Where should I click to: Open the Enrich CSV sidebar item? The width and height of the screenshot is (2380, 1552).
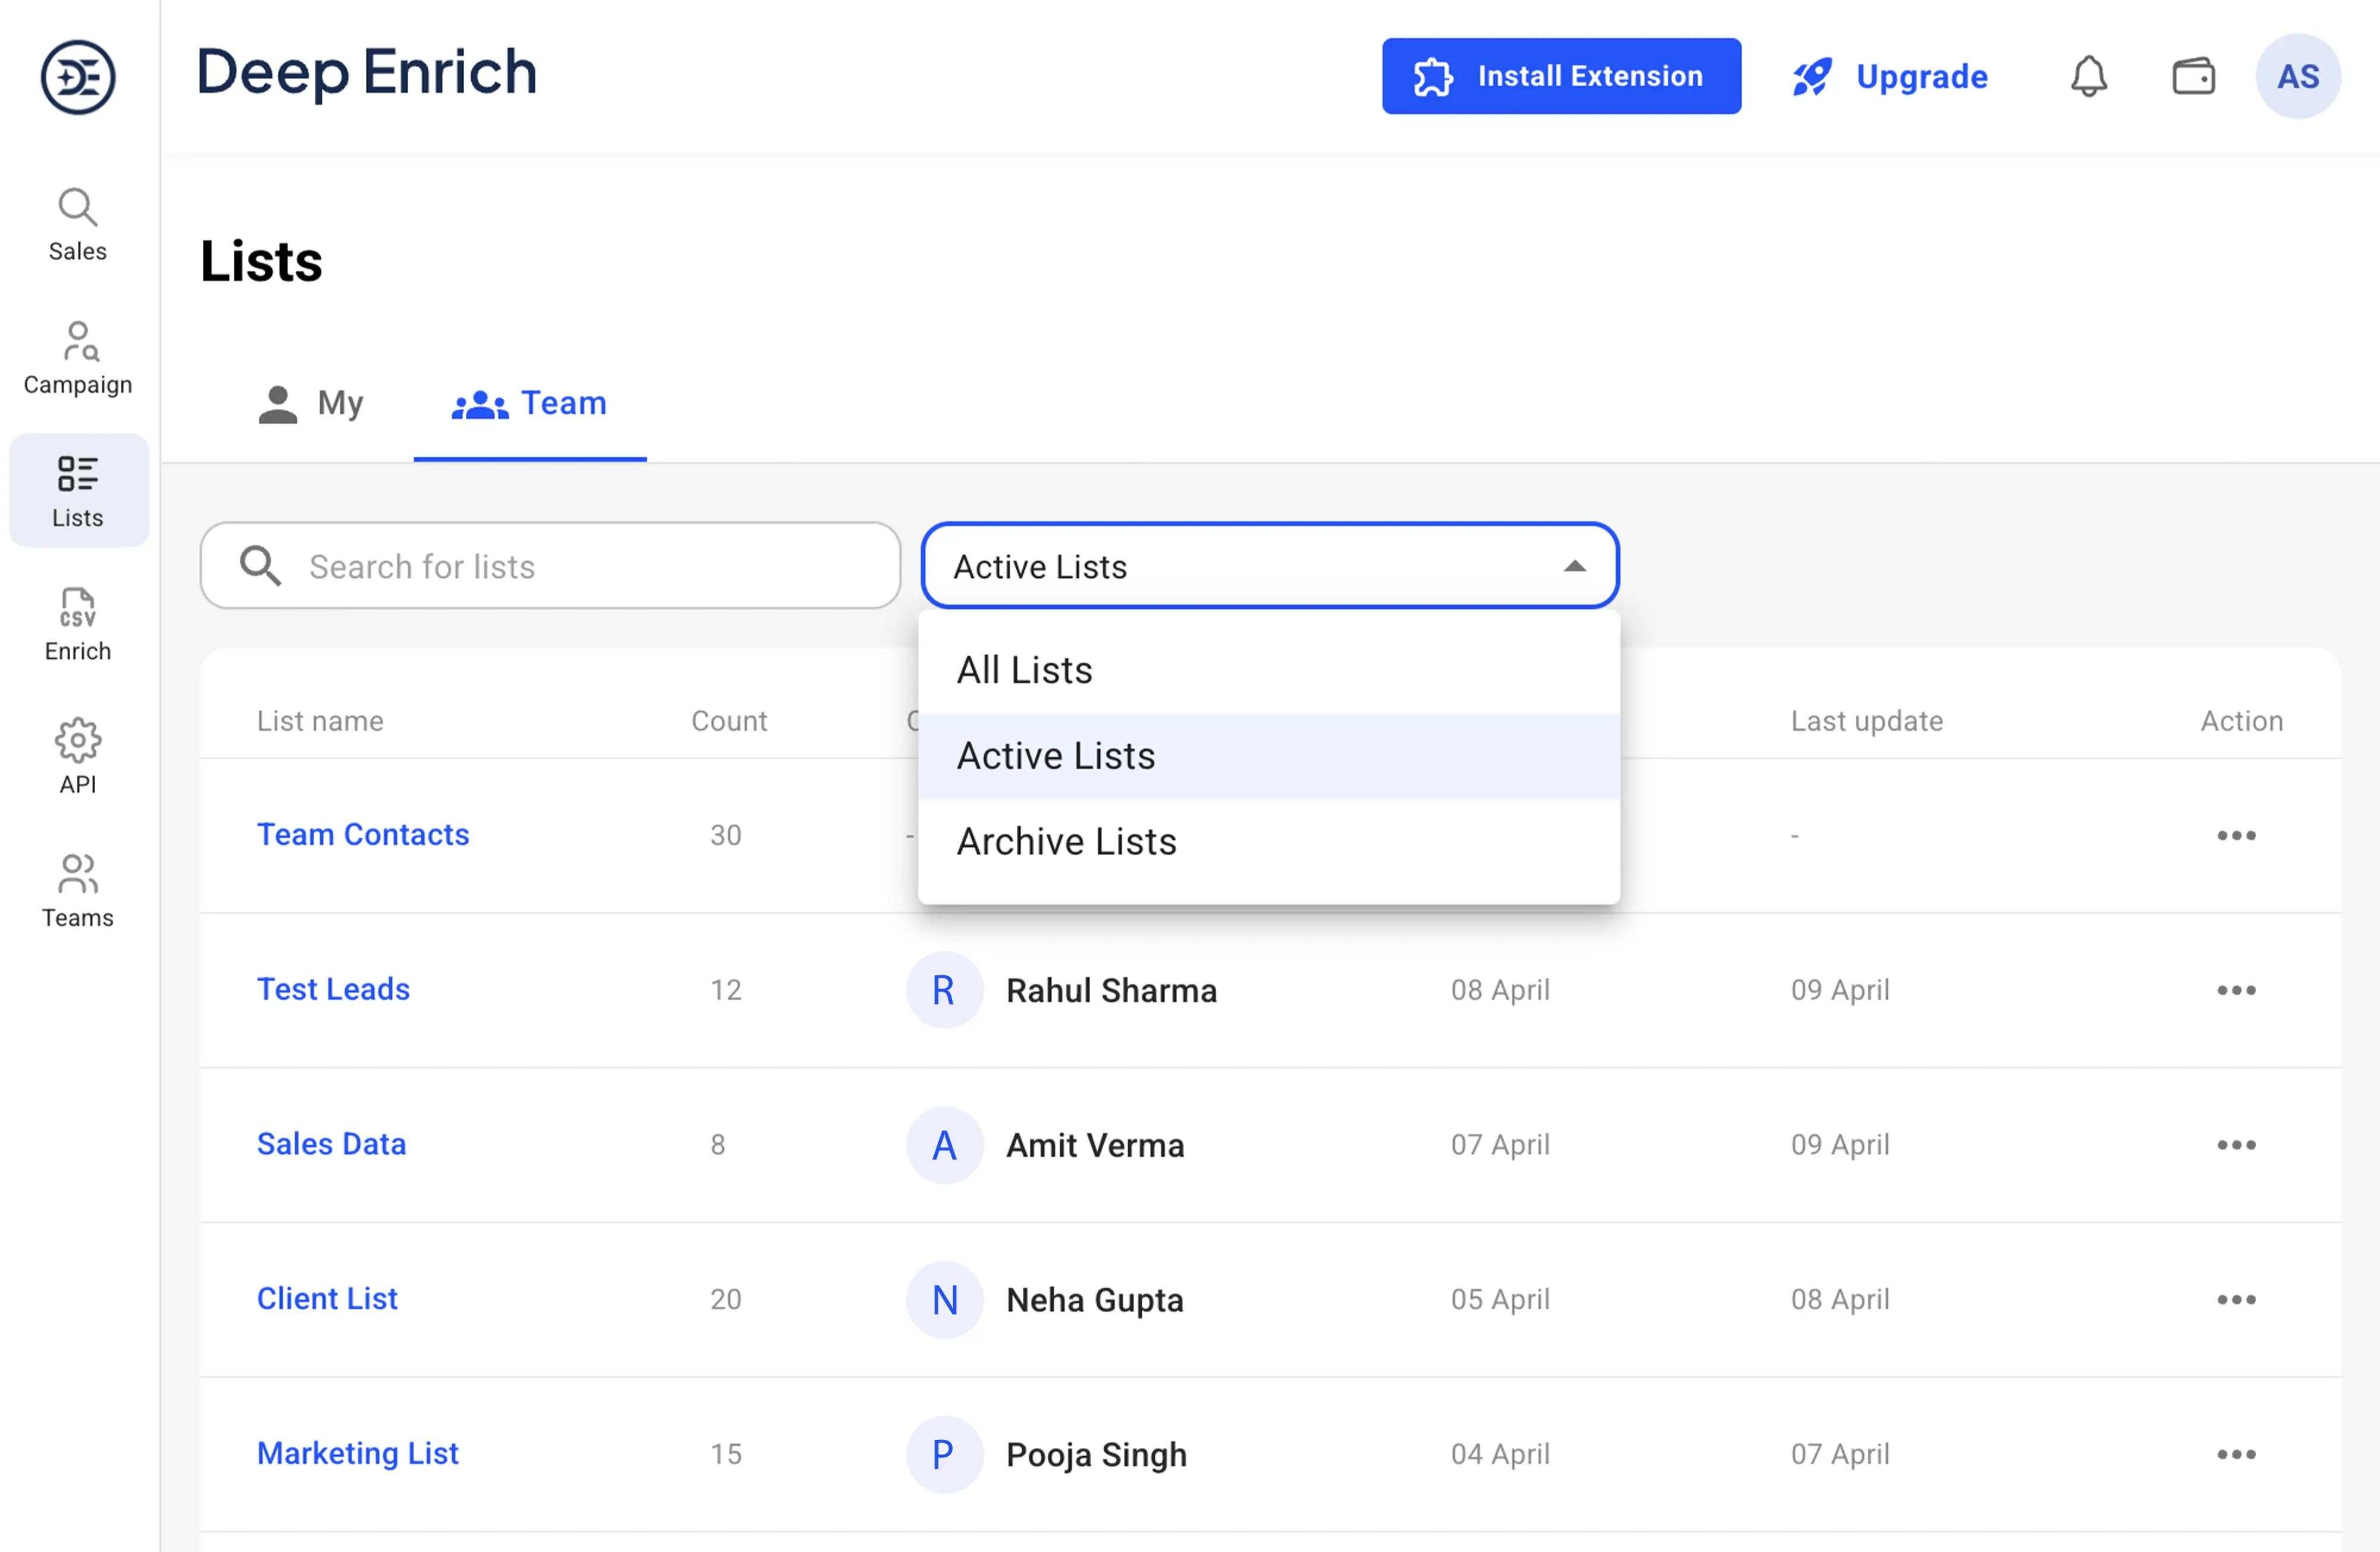click(78, 624)
